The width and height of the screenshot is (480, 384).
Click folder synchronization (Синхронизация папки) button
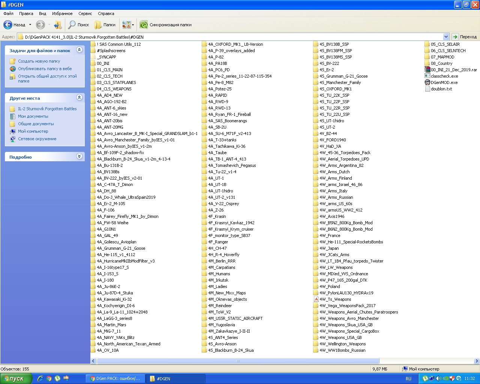[x=165, y=25]
